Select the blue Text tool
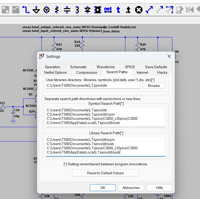The width and height of the screenshot is (200, 199). coord(118,10)
